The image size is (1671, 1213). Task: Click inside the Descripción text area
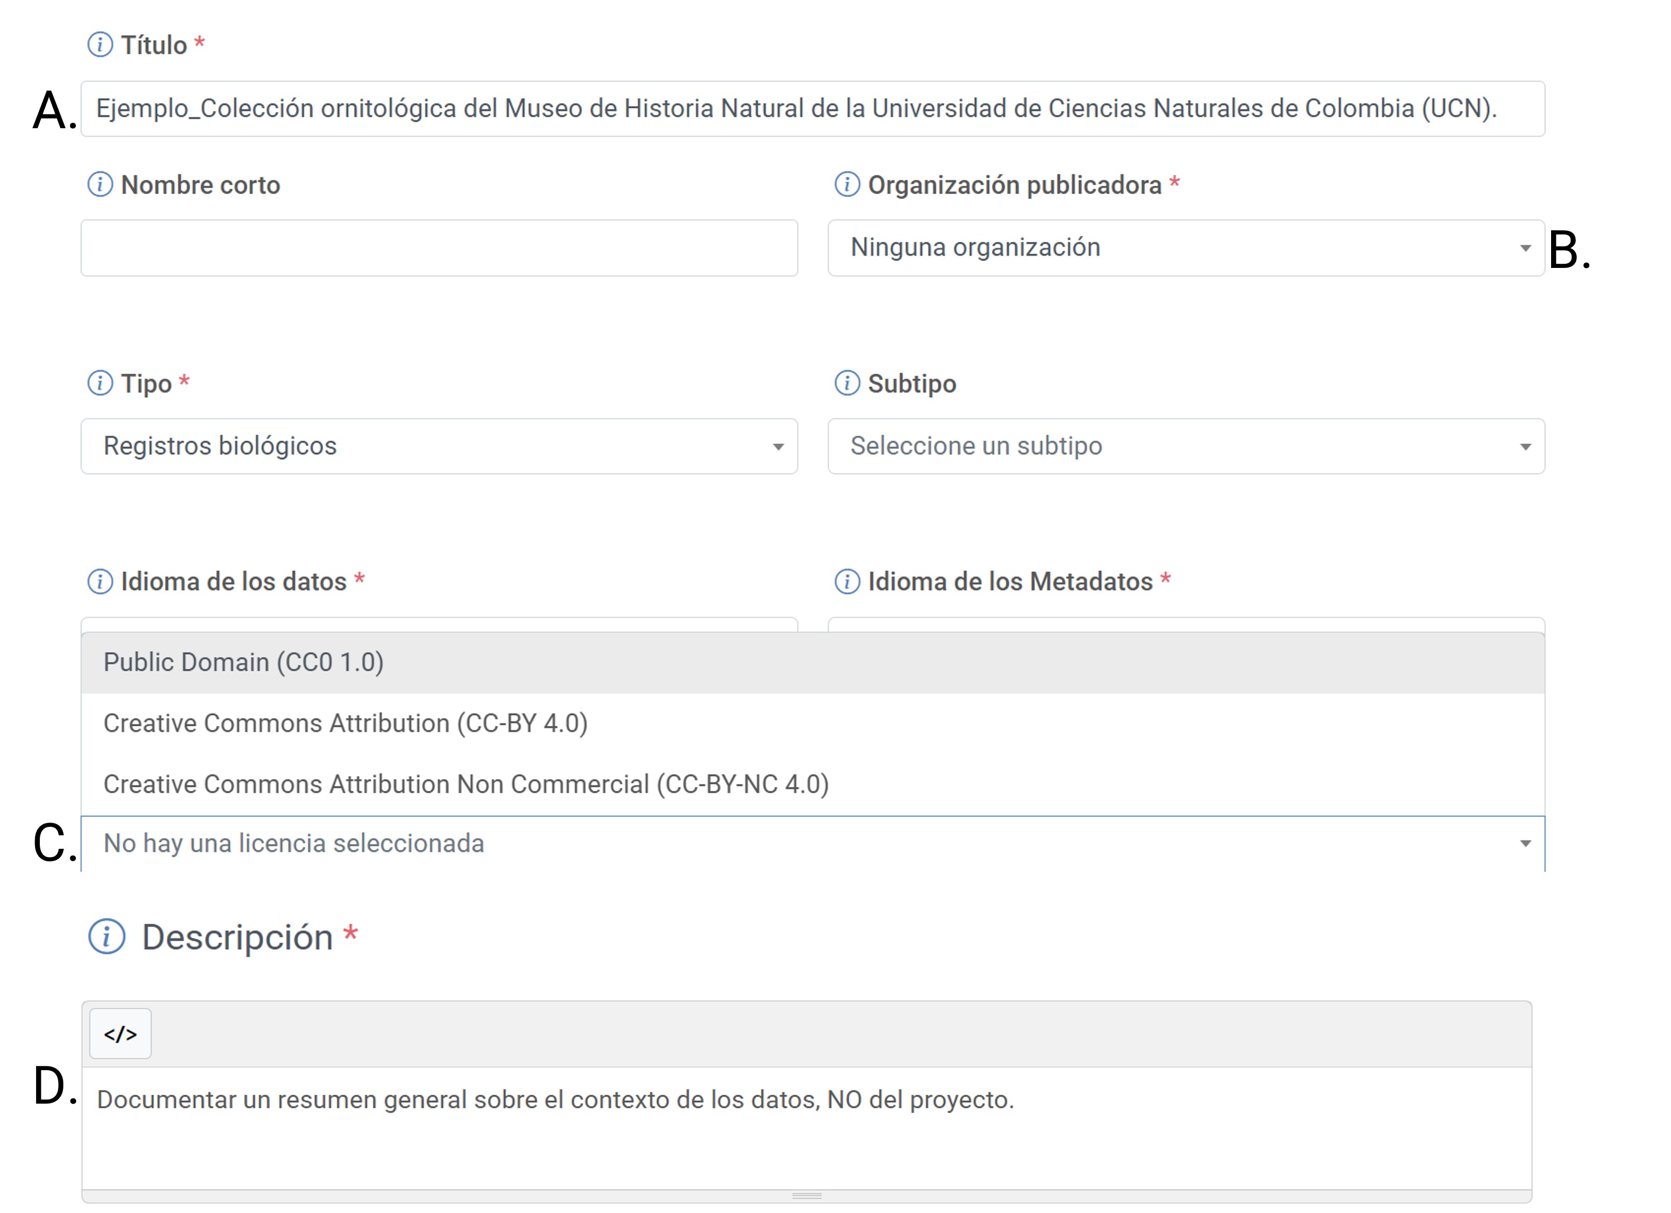click(x=807, y=1129)
